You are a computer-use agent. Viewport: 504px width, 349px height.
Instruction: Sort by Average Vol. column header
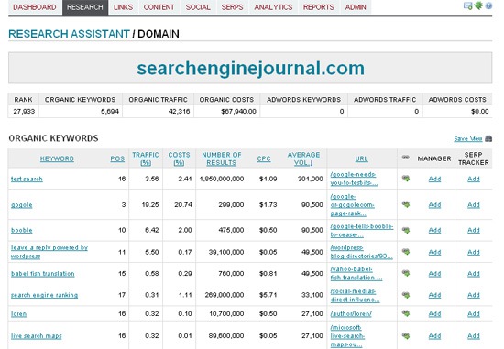(303, 158)
